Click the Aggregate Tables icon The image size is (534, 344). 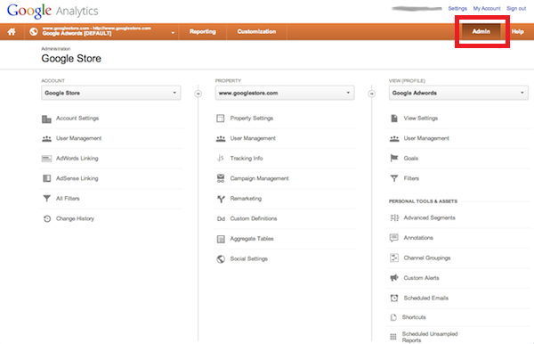point(221,239)
